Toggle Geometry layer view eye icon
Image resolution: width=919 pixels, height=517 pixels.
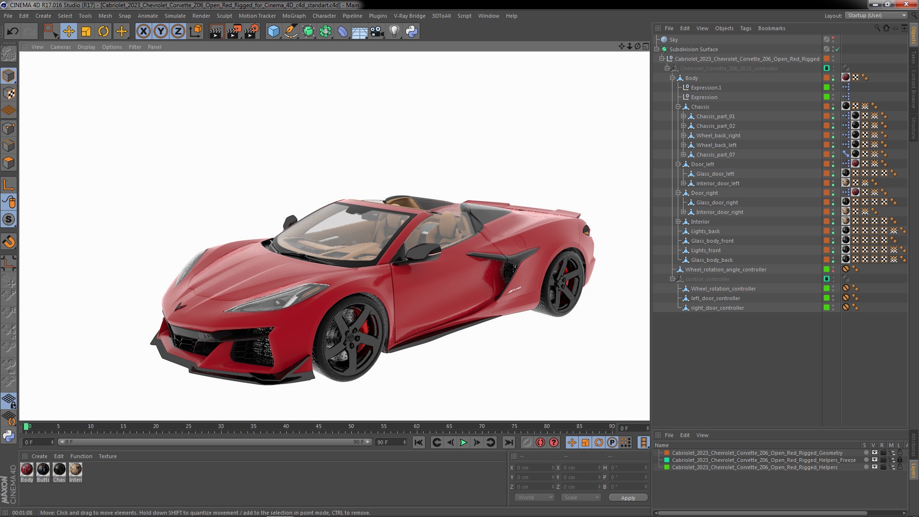874,453
